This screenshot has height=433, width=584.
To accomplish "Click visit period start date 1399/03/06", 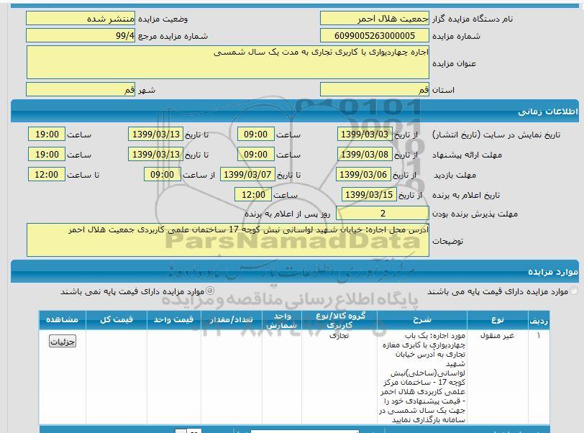I will [363, 174].
